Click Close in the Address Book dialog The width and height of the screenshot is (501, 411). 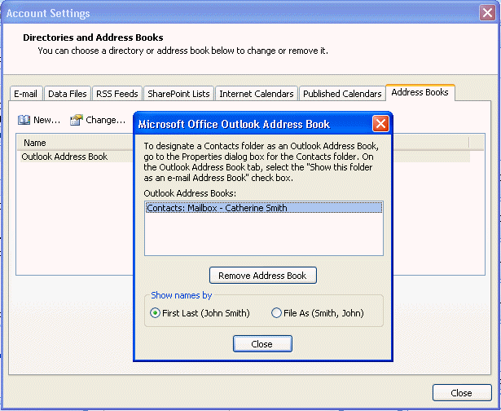pos(262,344)
